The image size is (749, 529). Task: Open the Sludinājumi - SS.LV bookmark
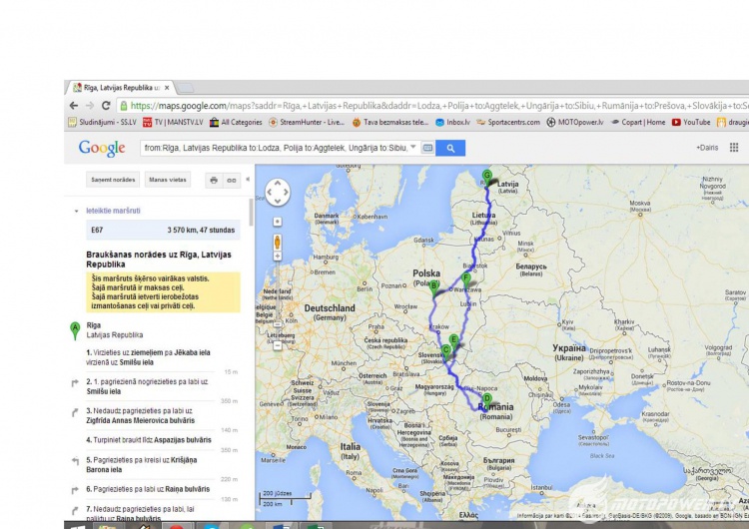(102, 122)
